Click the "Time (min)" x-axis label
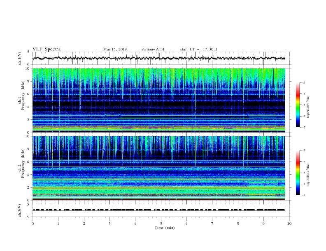Image resolution: width=326 pixels, height=251 pixels. click(165, 228)
